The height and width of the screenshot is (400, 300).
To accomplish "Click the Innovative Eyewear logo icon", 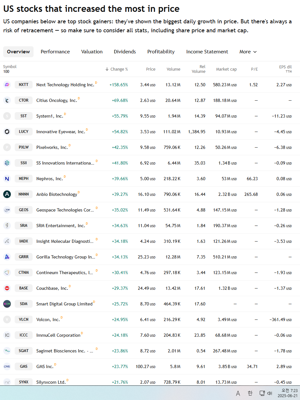I will (7, 132).
